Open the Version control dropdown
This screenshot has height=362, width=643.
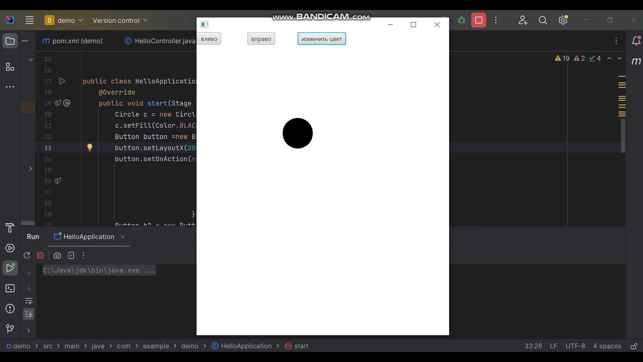coord(120,20)
